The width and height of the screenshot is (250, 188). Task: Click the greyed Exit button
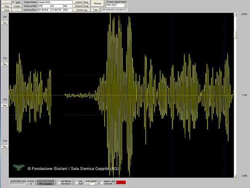pos(17,10)
